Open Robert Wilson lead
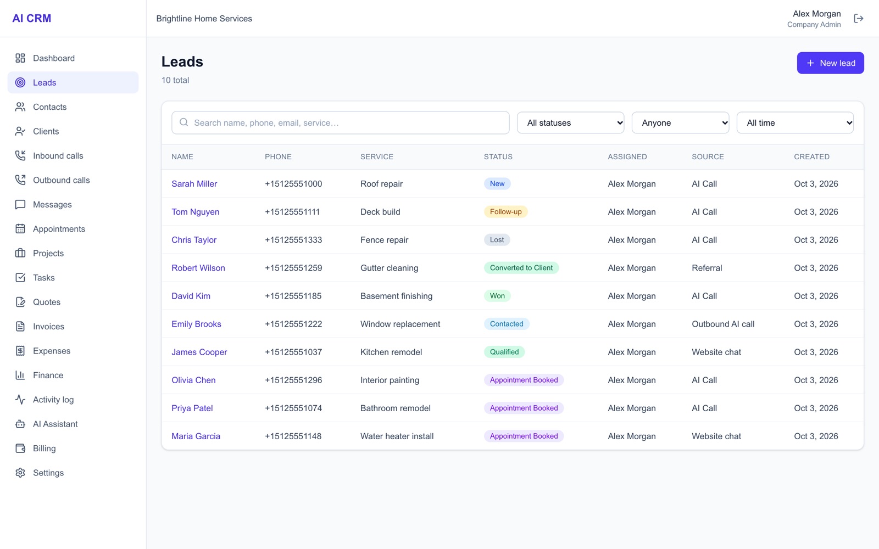The width and height of the screenshot is (879, 549). point(198,268)
